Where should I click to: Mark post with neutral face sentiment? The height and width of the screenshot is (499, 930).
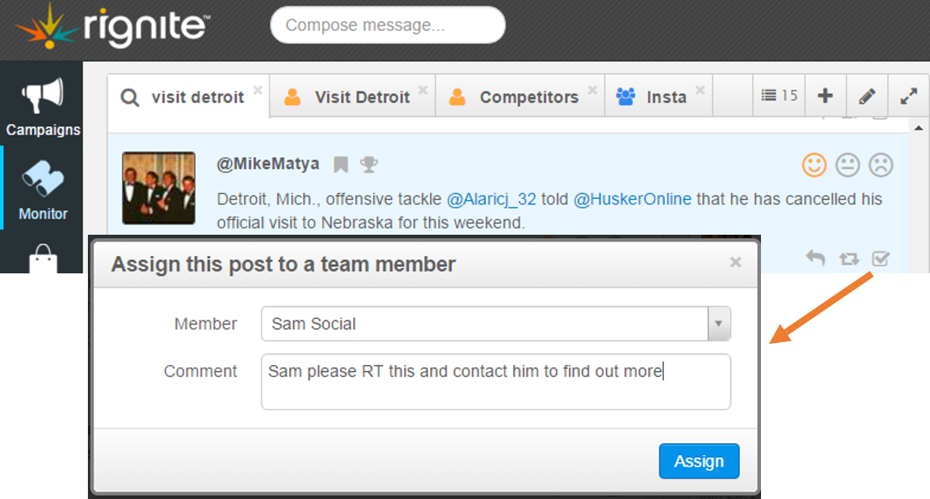847,164
